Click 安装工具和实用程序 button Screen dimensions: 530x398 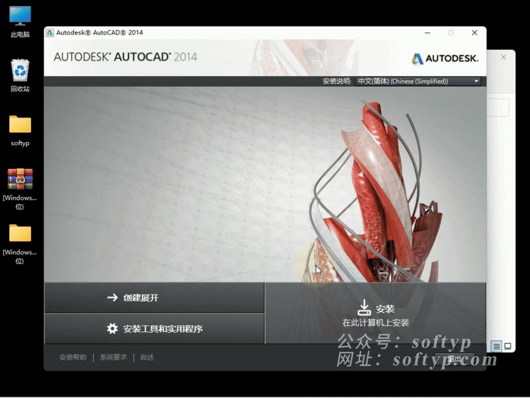pyautogui.click(x=154, y=328)
